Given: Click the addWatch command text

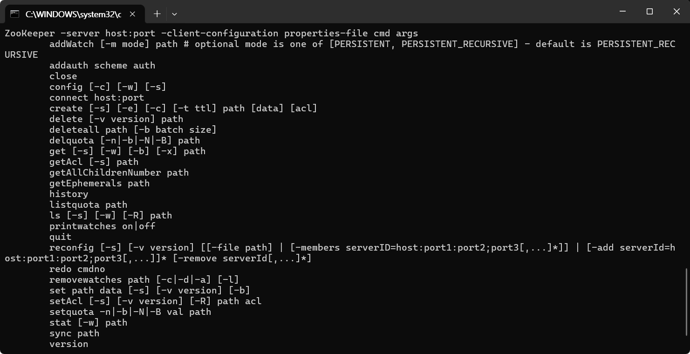Looking at the screenshot, I should [71, 44].
